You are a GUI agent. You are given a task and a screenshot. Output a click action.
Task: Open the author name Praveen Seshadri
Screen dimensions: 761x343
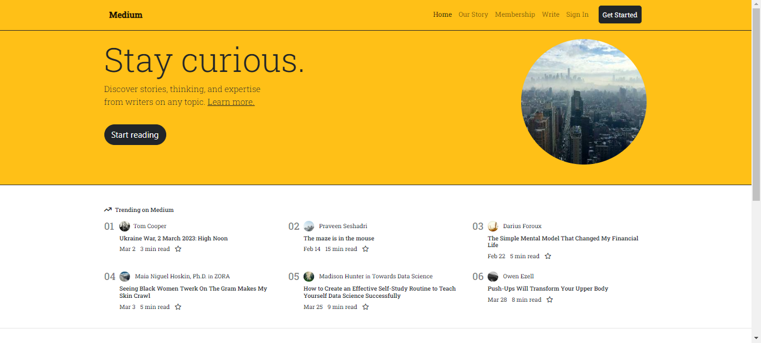[343, 226]
